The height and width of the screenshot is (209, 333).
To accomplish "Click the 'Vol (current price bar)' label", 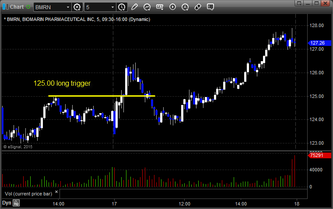I will pos(28,194).
